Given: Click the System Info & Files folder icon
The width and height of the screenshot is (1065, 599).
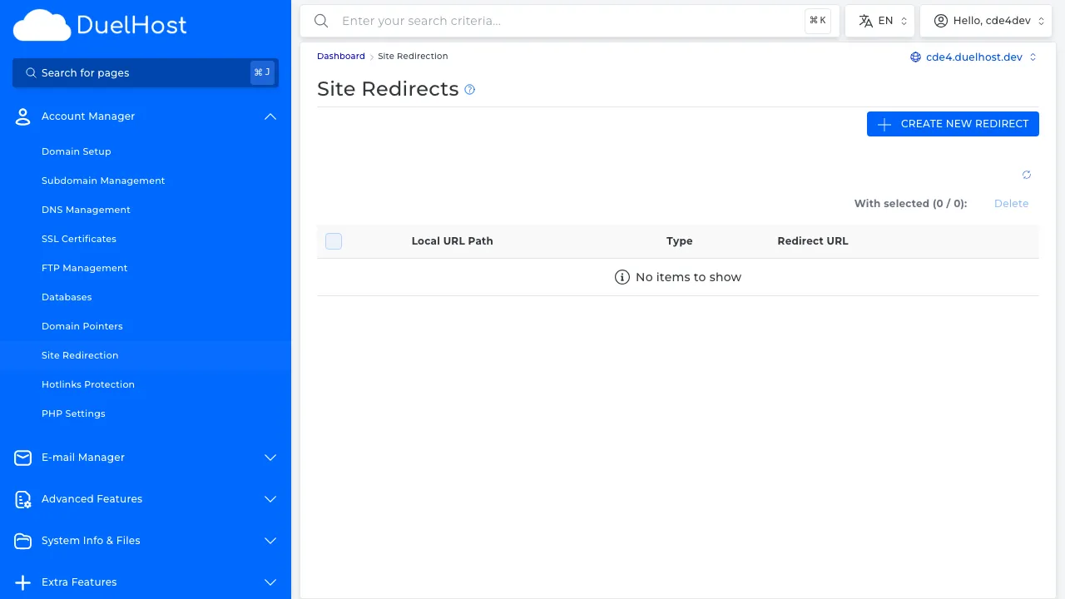Looking at the screenshot, I should tap(23, 541).
